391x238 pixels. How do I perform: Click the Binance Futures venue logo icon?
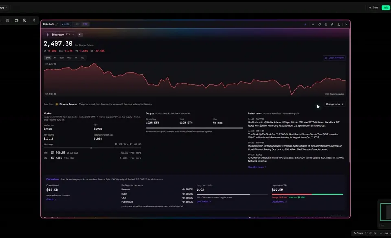point(57,104)
